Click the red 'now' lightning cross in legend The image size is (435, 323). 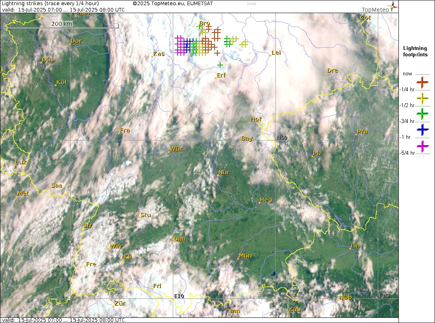pyautogui.click(x=422, y=82)
